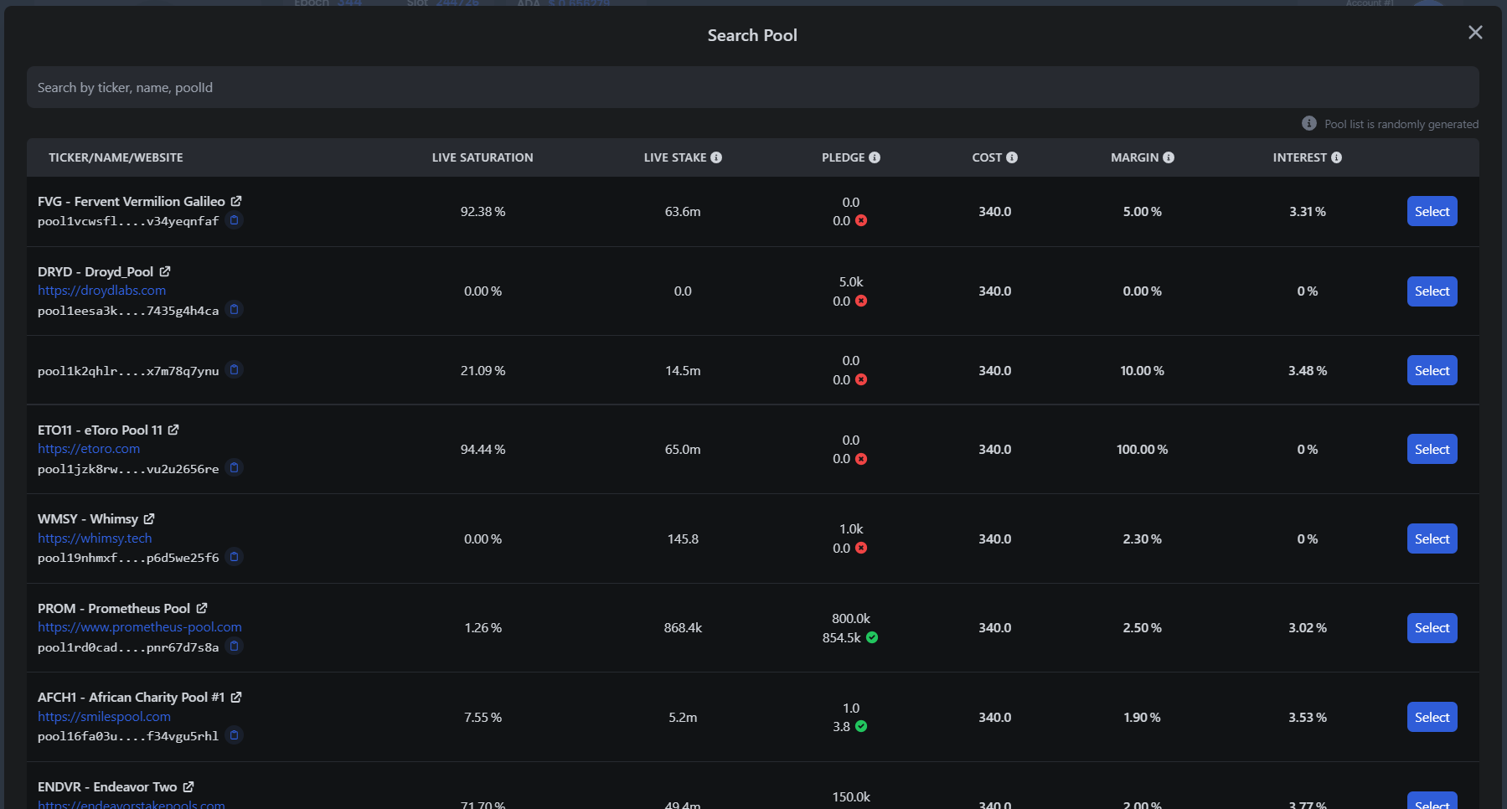Image resolution: width=1507 pixels, height=809 pixels.
Task: Select African Charity Pool #1
Action: coord(1432,717)
